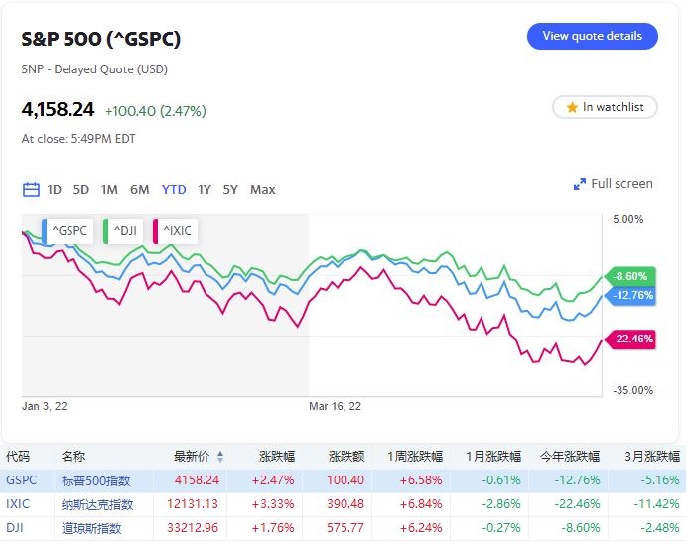The width and height of the screenshot is (688, 544).
Task: Click View quote details button
Action: click(x=592, y=36)
